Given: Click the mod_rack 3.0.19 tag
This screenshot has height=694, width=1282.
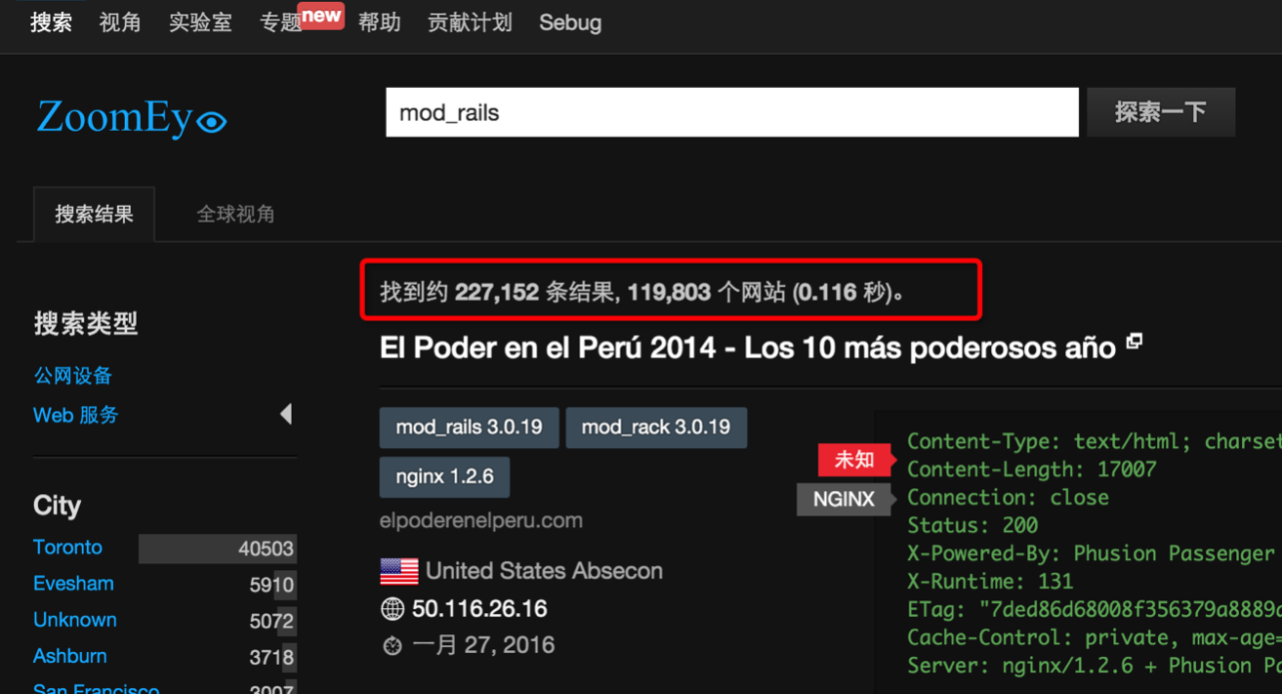Looking at the screenshot, I should click(656, 428).
